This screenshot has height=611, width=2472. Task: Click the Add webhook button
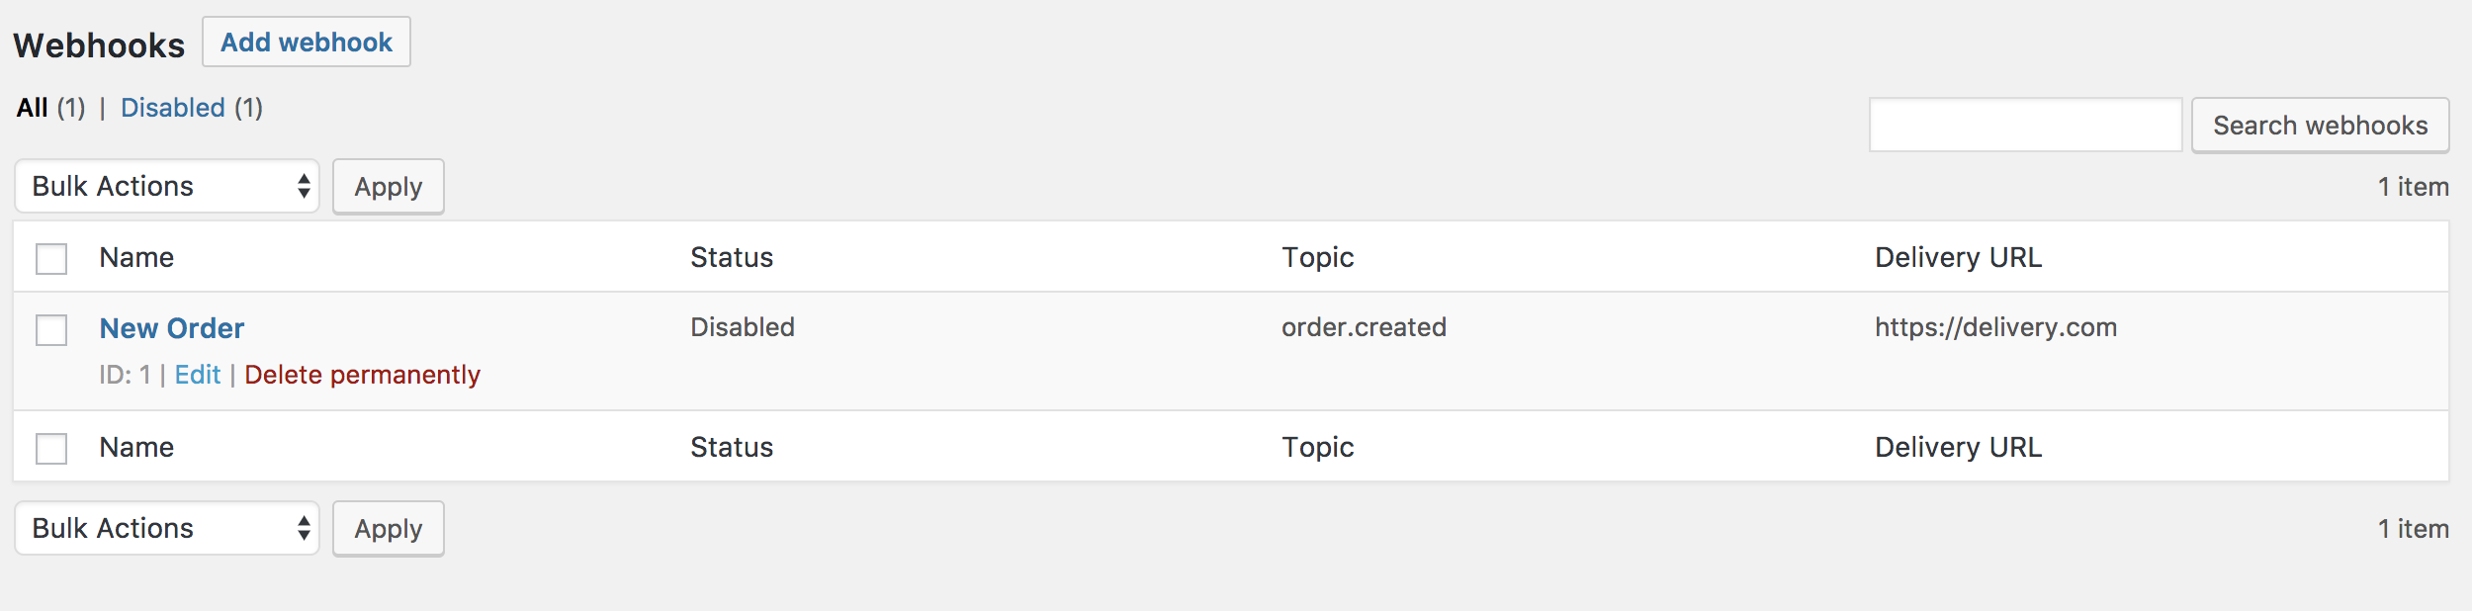coord(307,43)
